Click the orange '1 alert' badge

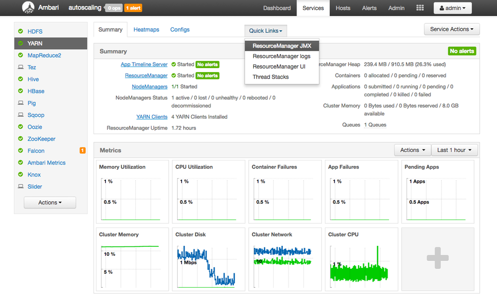(x=133, y=8)
